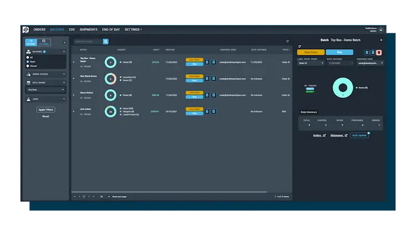Switch to the Batches tab
This screenshot has height=249, width=416.
point(57,30)
